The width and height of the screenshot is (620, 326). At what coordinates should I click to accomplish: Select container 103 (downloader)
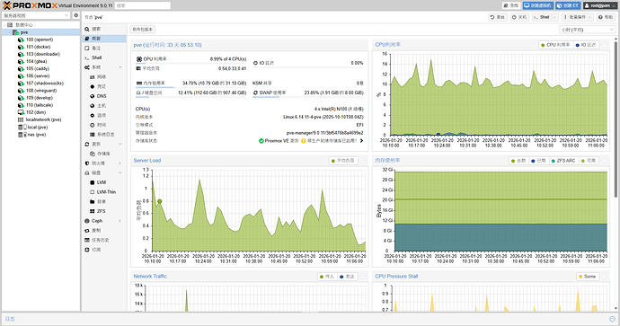coord(43,54)
